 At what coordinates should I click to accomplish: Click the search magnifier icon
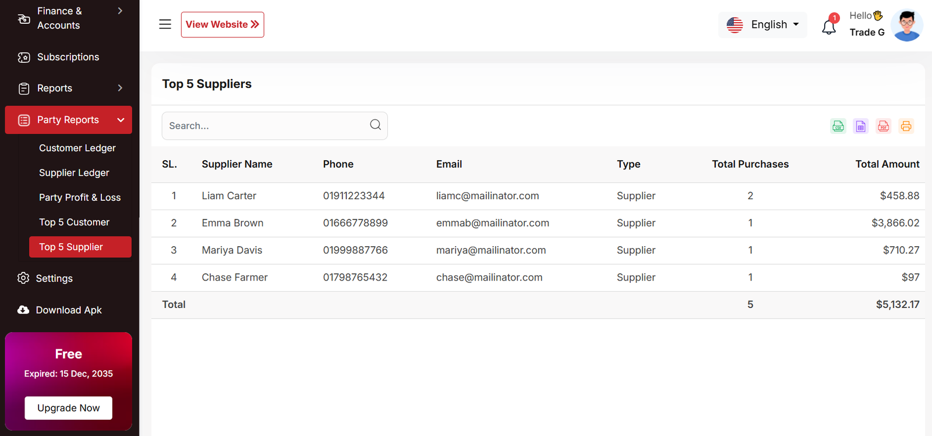click(x=376, y=125)
